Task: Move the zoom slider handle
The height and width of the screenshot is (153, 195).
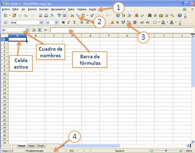Action: point(166,151)
